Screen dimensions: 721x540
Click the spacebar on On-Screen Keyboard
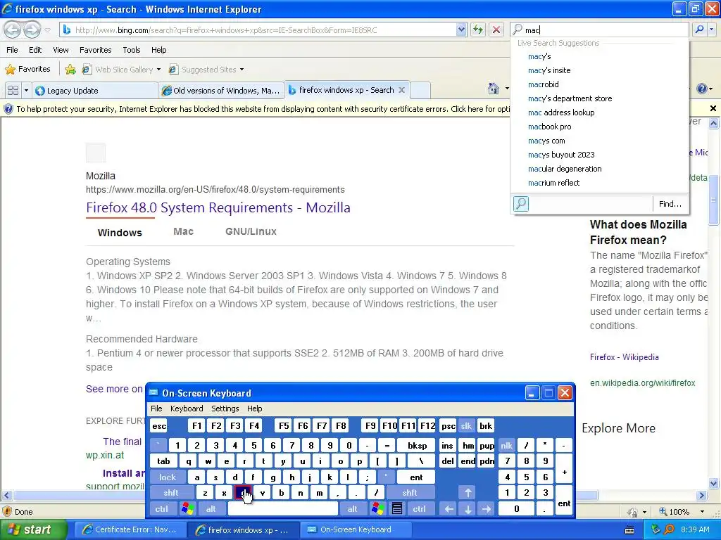[x=283, y=509]
